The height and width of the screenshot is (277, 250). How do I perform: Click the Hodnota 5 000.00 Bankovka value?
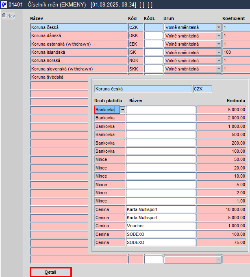[221, 110]
